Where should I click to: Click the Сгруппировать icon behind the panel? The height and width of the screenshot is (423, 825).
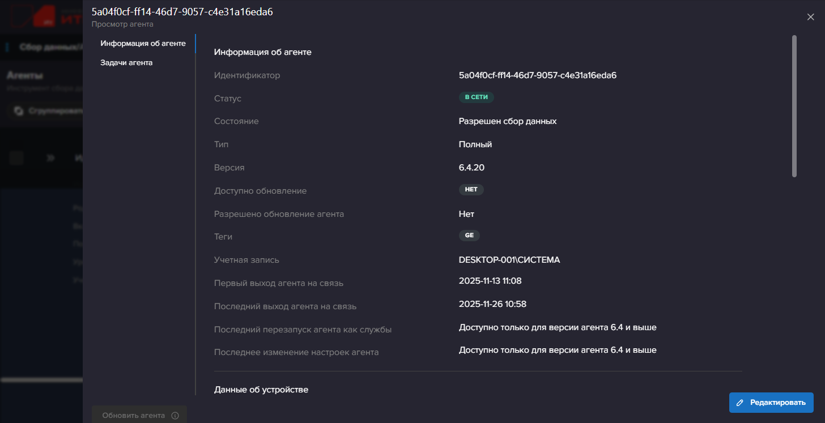(x=19, y=110)
